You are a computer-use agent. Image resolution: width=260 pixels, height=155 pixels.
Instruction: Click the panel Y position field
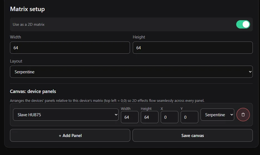tap(189, 117)
